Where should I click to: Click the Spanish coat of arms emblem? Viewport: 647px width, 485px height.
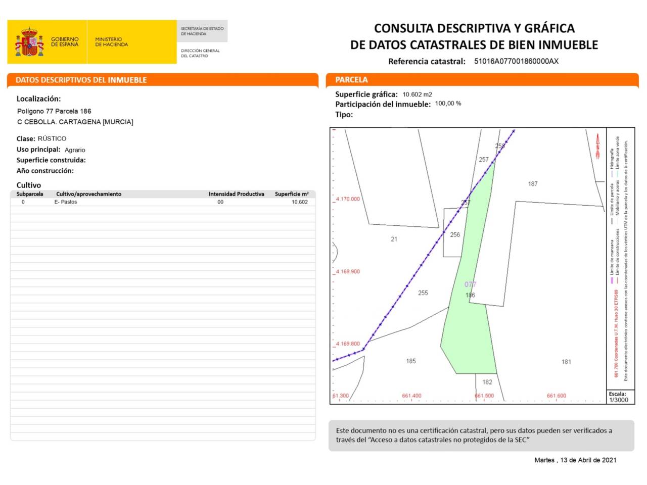pyautogui.click(x=29, y=42)
